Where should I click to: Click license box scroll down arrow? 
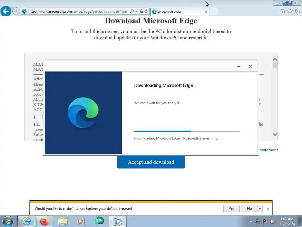[275, 134]
